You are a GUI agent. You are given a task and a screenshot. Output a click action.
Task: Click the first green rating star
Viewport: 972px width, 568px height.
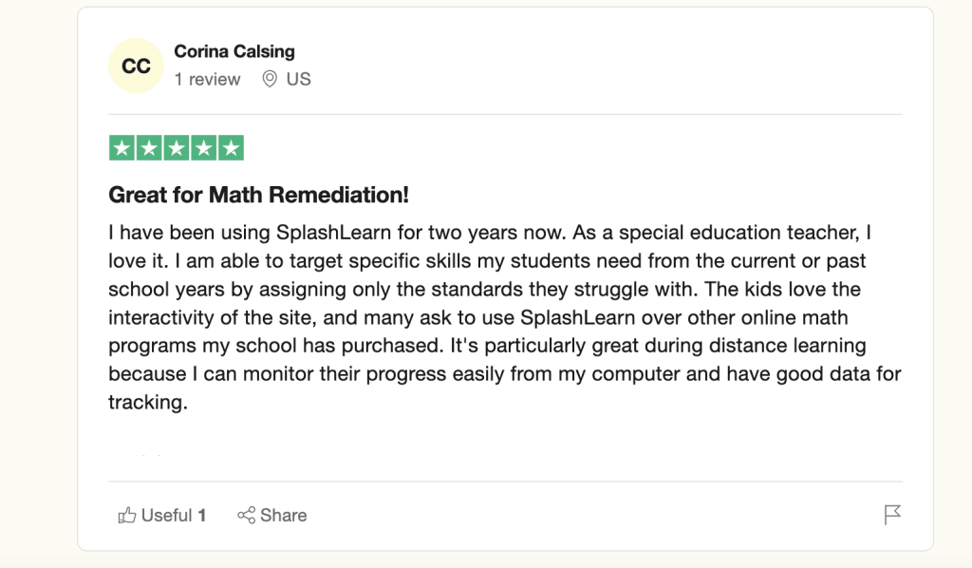(x=121, y=148)
